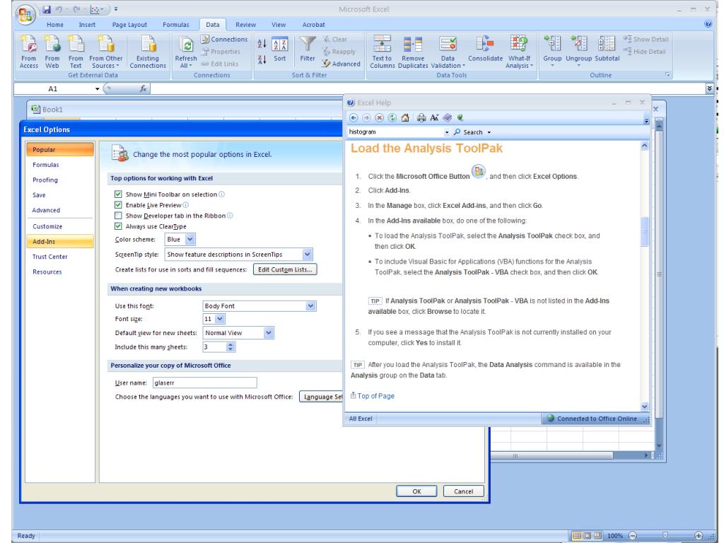This screenshot has height=543, width=724.
Task: Print the Excel Help topic
Action: click(421, 118)
